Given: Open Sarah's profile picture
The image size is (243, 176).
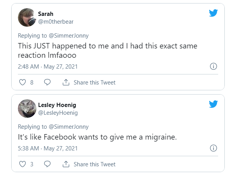Looking at the screenshot, I should (x=27, y=17).
